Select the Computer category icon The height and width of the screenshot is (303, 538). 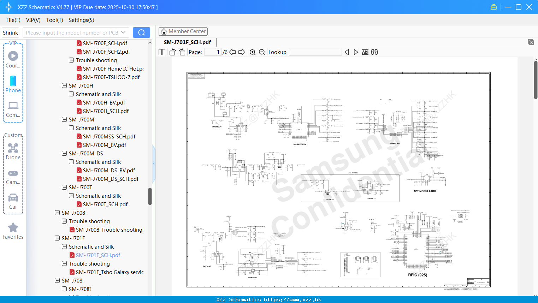tap(13, 109)
